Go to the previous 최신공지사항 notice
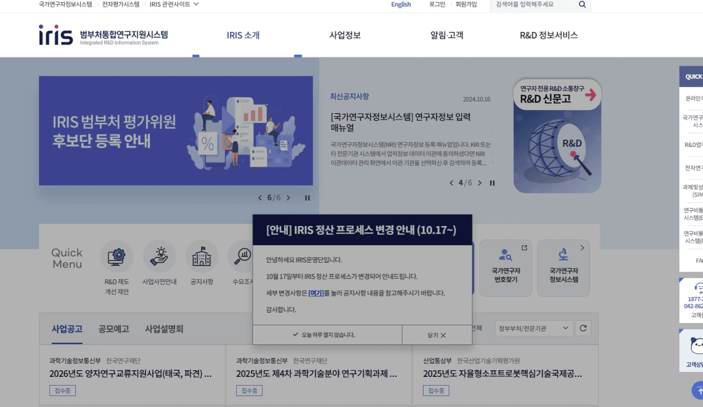Screen dimensions: 703x407 click(451, 183)
